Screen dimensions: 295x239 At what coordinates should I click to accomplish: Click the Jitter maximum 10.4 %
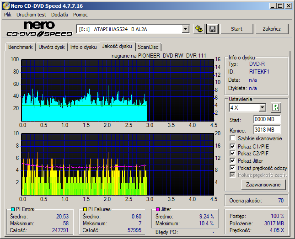[206, 223]
